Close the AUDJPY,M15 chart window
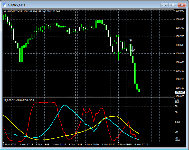The width and height of the screenshot is (189, 150). tap(182, 5)
